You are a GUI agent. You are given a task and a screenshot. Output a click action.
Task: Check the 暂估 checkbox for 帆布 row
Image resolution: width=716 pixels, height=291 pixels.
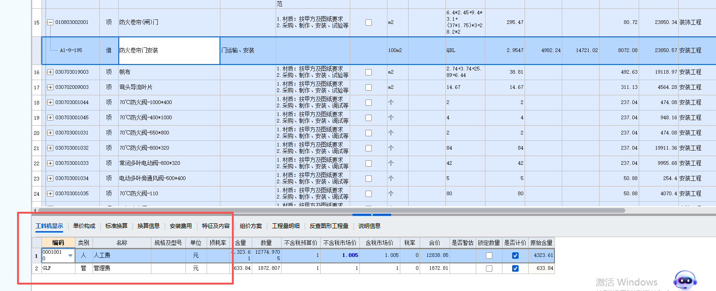point(368,72)
